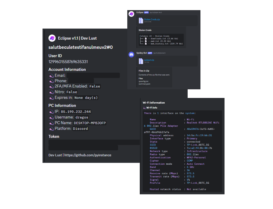Image resolution: width=273 pixels, height=209 pixels.
Task: Click the APP badge next to Spidey Bot
Action: 150,53
